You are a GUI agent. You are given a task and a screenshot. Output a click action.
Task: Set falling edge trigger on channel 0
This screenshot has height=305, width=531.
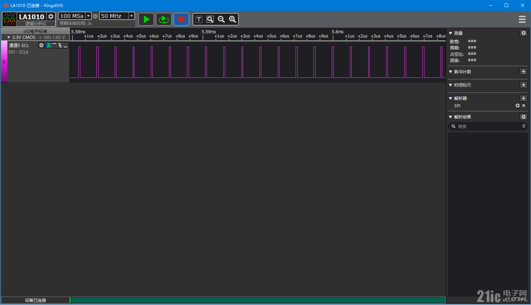(60, 45)
